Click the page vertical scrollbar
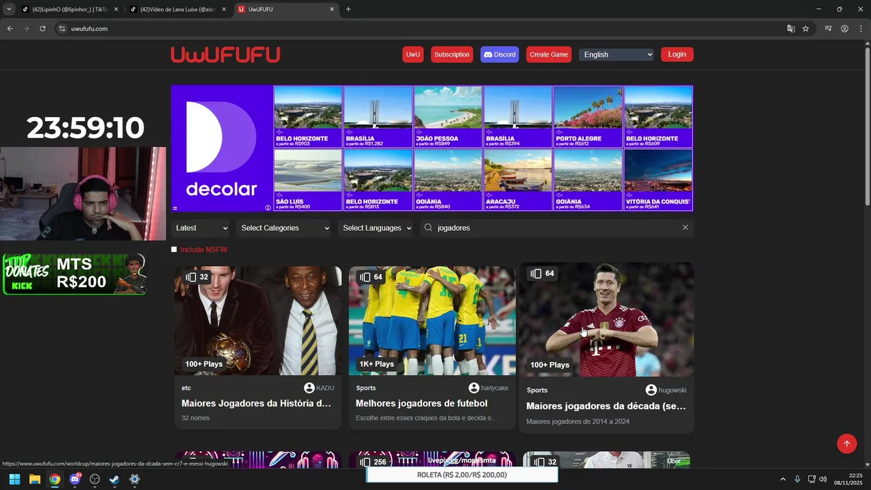Screen dimensions: 871x490 click(x=867, y=126)
